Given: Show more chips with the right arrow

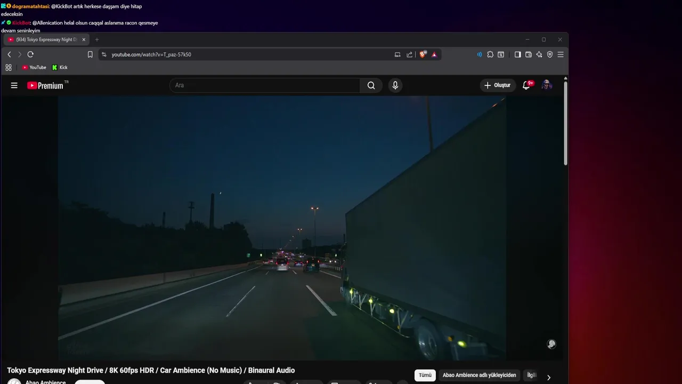Looking at the screenshot, I should pos(549,377).
